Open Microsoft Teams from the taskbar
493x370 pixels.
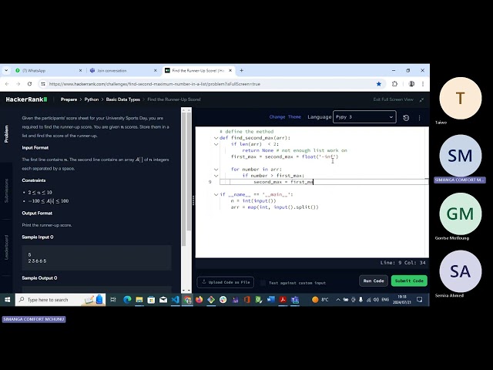pos(294,300)
